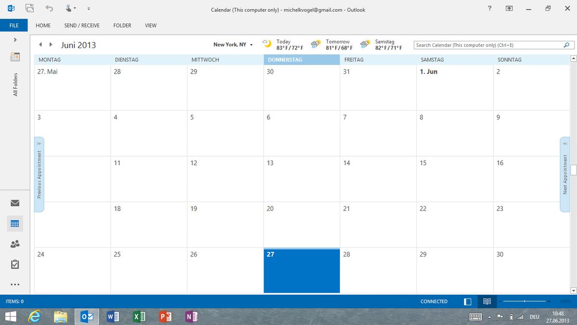The width and height of the screenshot is (577, 325).
Task: Go to the next month arrow
Action: (51, 45)
